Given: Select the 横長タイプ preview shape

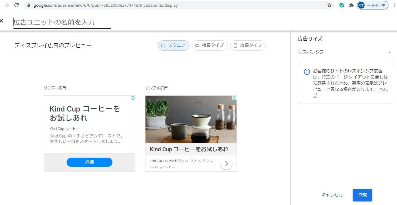Looking at the screenshot, I should (210, 46).
